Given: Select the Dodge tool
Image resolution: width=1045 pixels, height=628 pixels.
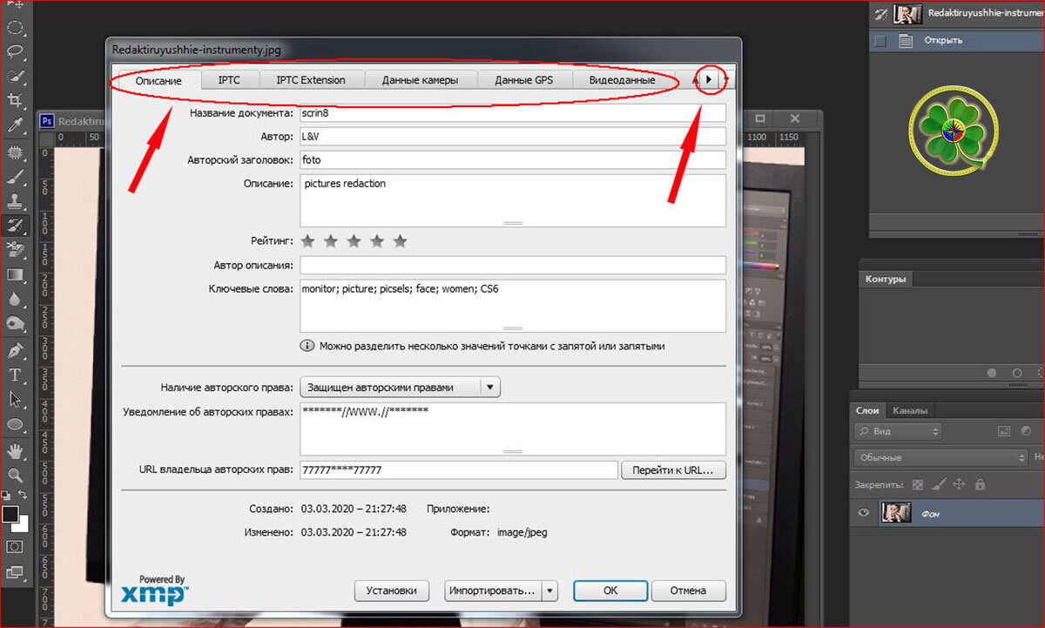Looking at the screenshot, I should click(x=15, y=325).
